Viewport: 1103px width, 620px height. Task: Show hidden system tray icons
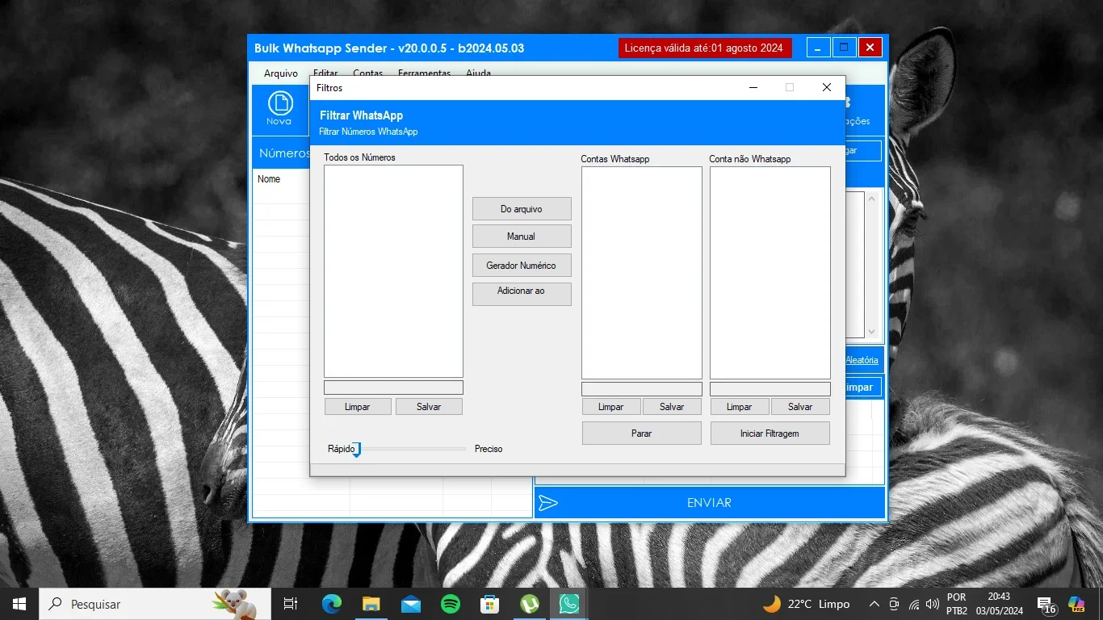pyautogui.click(x=874, y=604)
